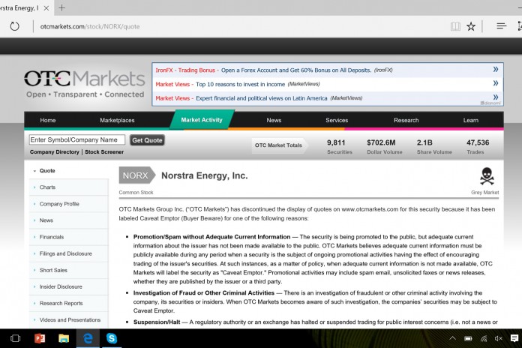
Task: Add page to favorites star icon
Action: pyautogui.click(x=471, y=26)
